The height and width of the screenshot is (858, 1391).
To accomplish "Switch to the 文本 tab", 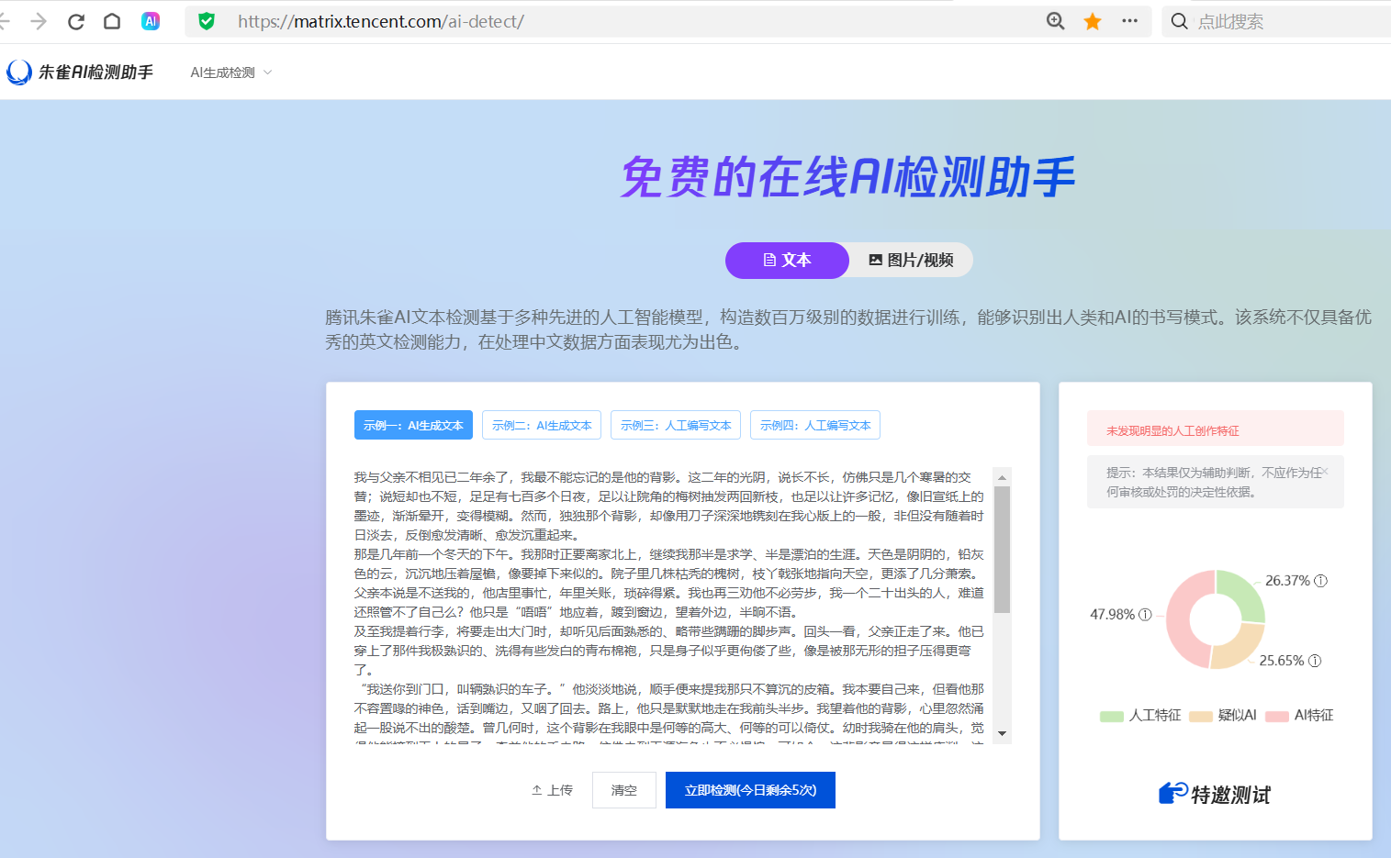I will 787,261.
